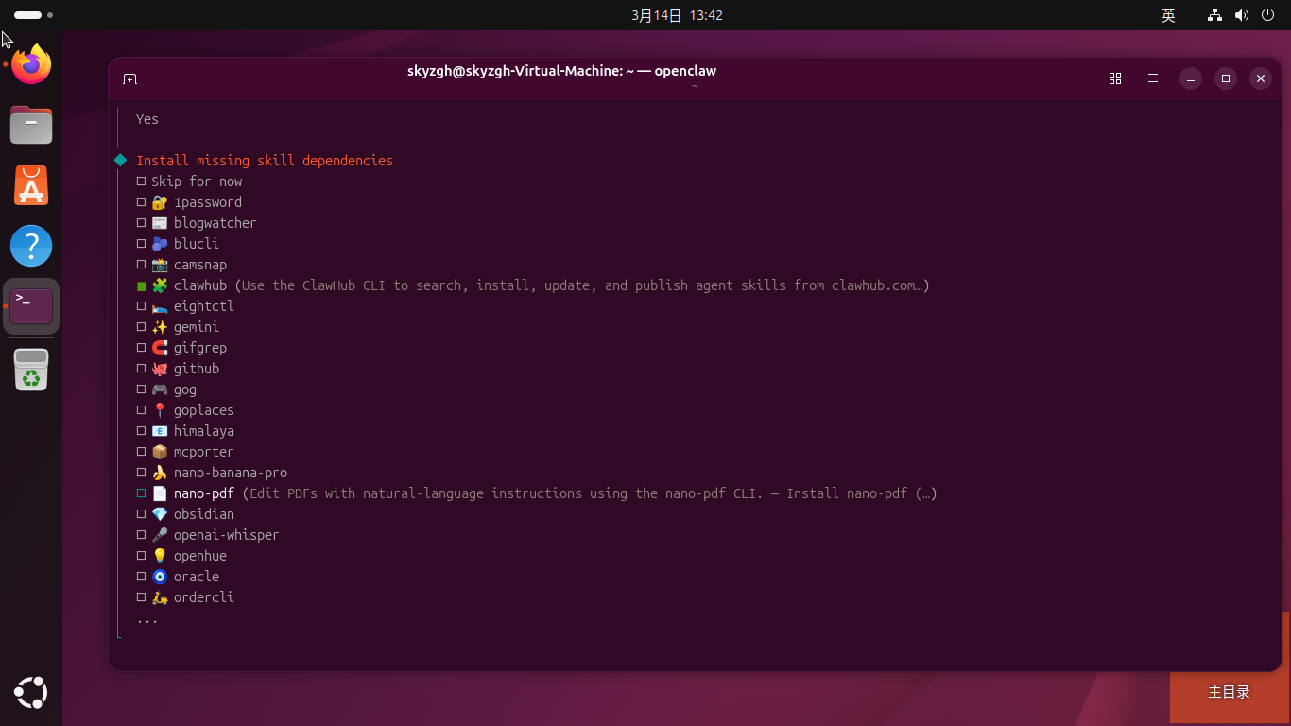
Task: Open the terminal hamburger menu
Action: [1153, 79]
